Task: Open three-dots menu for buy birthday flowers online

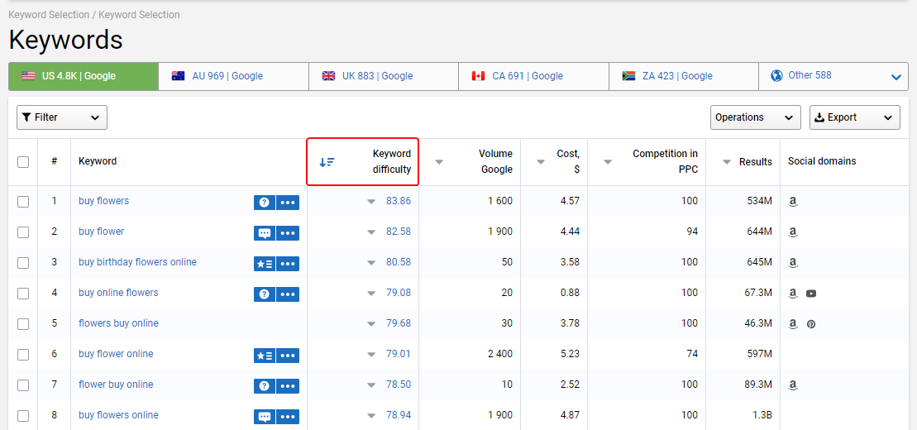Action: [288, 264]
